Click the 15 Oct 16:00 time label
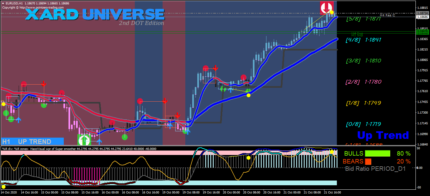This screenshot has width=430, height=196. 90,192
